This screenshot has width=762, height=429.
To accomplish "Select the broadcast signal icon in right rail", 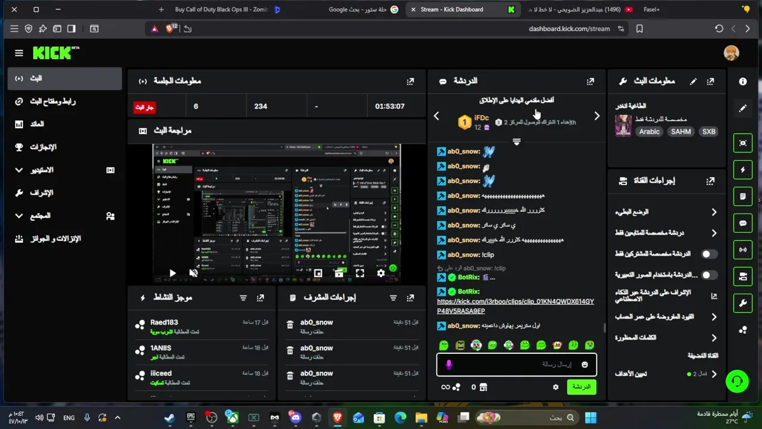I will (742, 250).
